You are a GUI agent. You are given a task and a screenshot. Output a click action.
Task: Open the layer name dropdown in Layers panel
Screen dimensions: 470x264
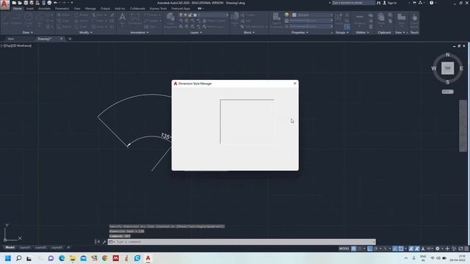pyautogui.click(x=203, y=15)
